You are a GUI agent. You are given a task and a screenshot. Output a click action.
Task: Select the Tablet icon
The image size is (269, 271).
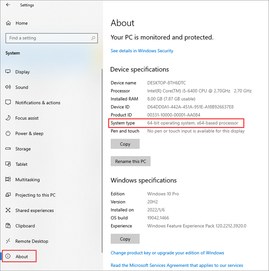pyautogui.click(x=8, y=164)
